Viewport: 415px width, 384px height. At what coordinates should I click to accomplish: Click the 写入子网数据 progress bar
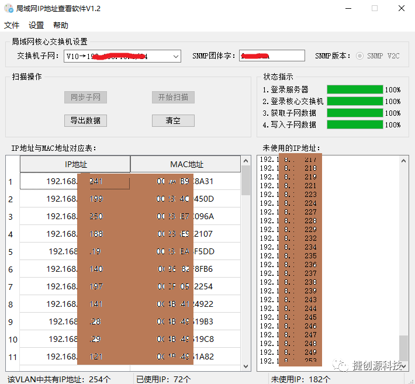(355, 124)
